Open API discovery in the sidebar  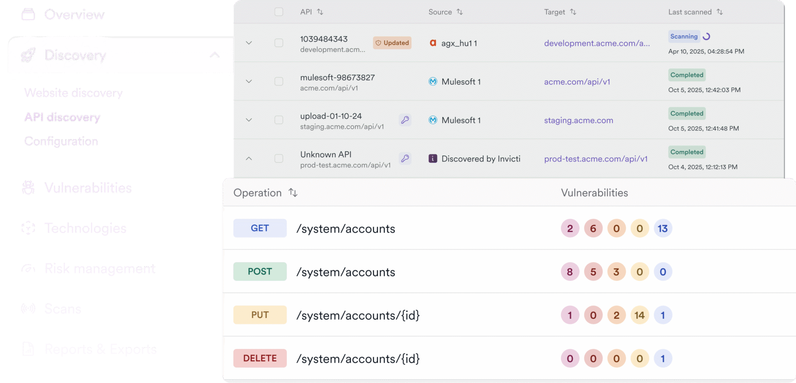click(x=63, y=117)
